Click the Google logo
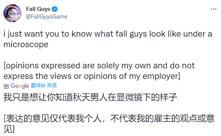 [20, 86]
